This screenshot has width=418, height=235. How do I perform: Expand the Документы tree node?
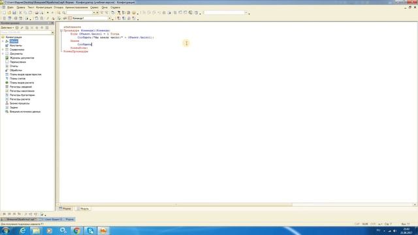tap(3, 54)
